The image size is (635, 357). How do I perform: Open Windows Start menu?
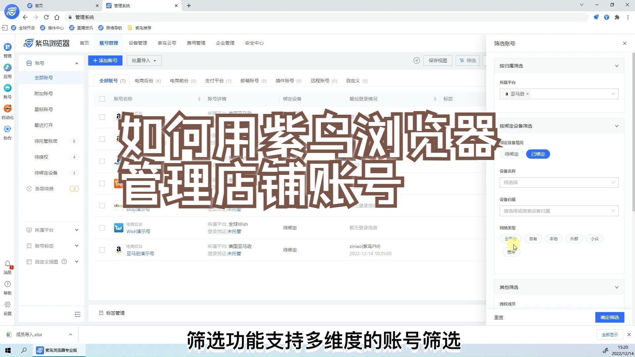click(x=8, y=350)
